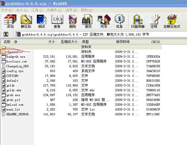Screen dimensions: 187x145
Task: Open the 收藏夹(O) menu
Action: (54, 10)
